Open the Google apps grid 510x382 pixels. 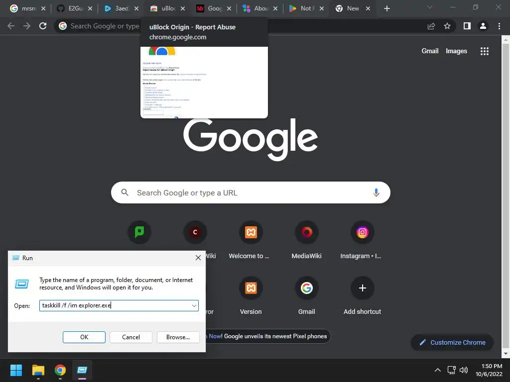click(485, 51)
